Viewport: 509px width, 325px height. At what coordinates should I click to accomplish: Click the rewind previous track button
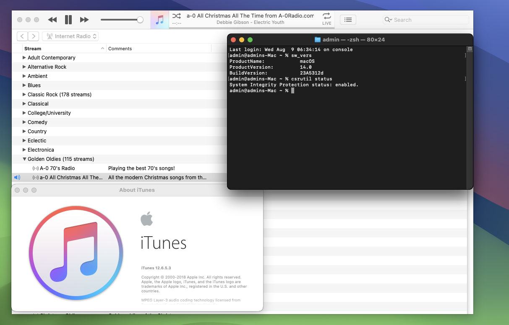click(x=52, y=20)
